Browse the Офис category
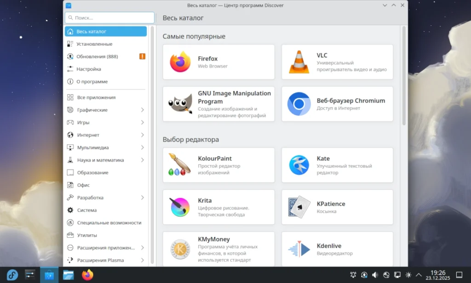The width and height of the screenshot is (471, 283). click(x=106, y=185)
